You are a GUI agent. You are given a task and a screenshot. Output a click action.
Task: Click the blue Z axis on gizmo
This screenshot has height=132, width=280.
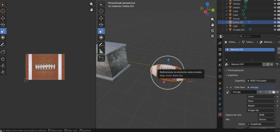[x=208, y=4]
